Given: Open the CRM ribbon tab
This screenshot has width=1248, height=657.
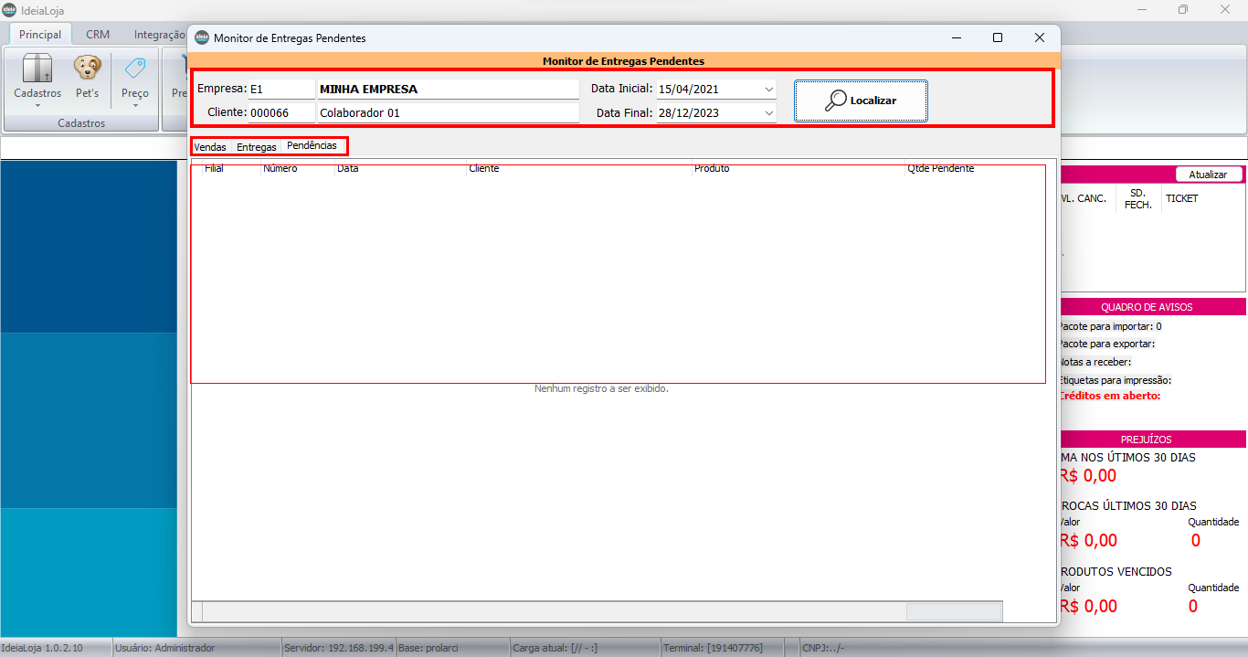Looking at the screenshot, I should [98, 35].
